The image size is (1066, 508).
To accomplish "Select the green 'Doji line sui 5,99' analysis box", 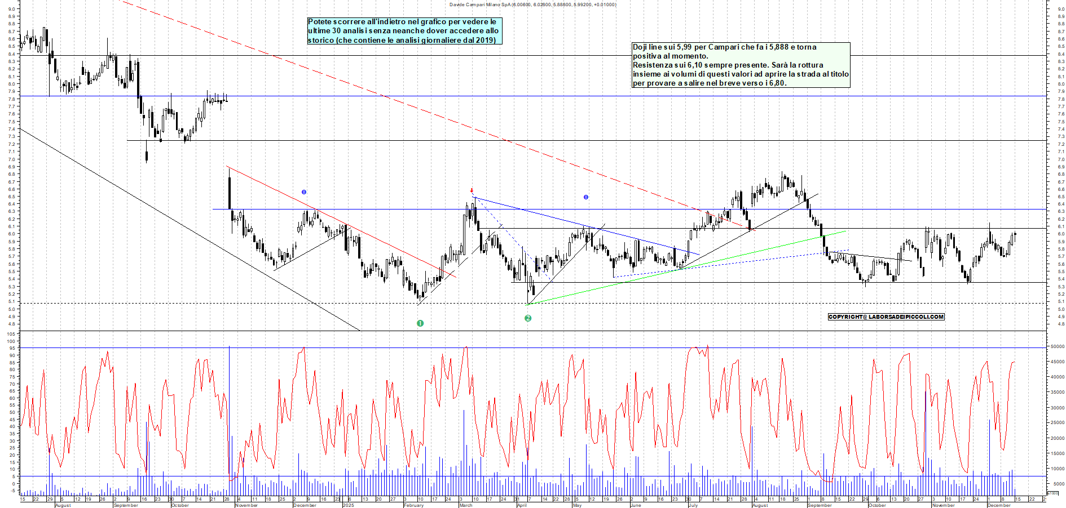I will pyautogui.click(x=741, y=65).
